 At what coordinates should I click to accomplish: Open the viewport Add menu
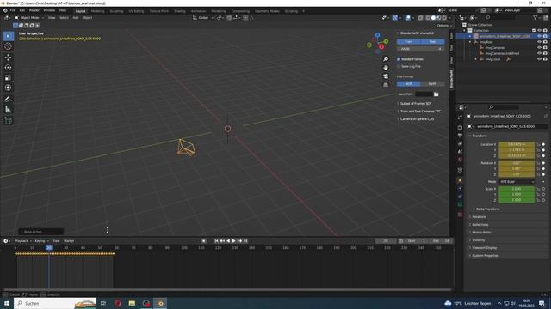click(x=76, y=17)
